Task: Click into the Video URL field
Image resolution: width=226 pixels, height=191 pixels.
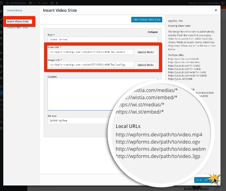Action: click(x=91, y=52)
